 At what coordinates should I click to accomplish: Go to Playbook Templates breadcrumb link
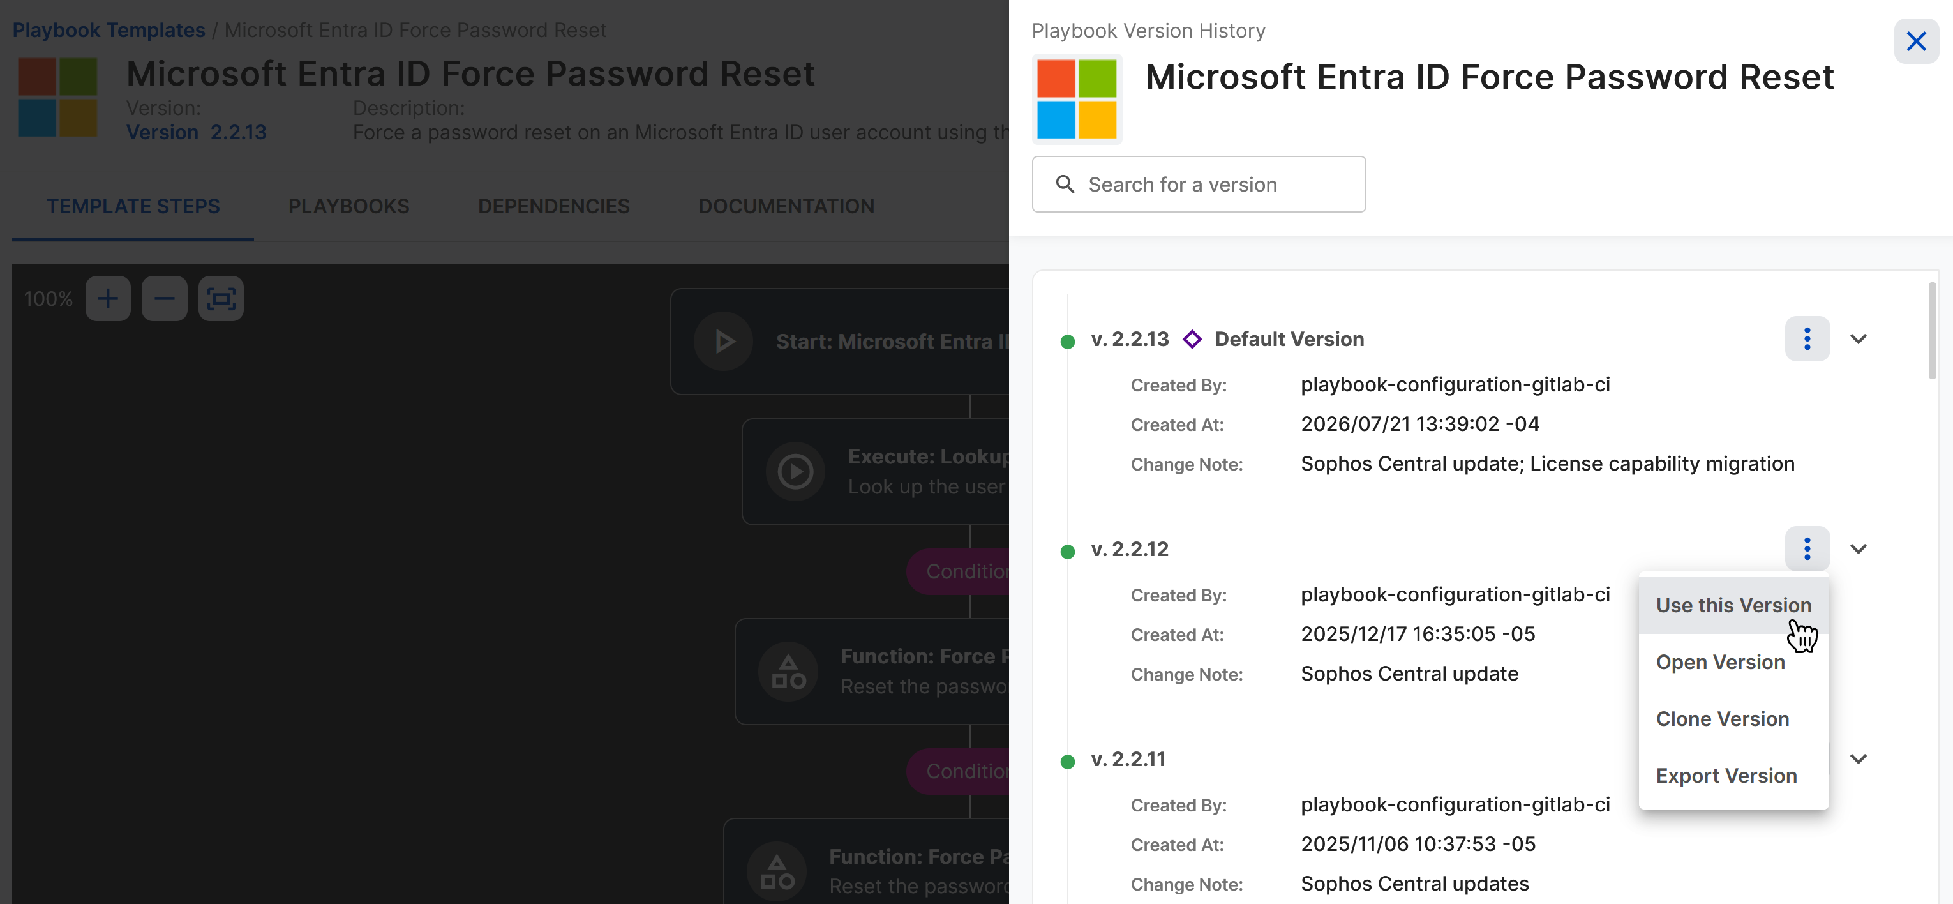pyautogui.click(x=108, y=31)
